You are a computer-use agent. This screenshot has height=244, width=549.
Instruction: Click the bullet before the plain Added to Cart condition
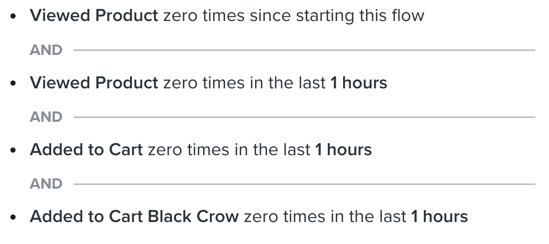13,150
